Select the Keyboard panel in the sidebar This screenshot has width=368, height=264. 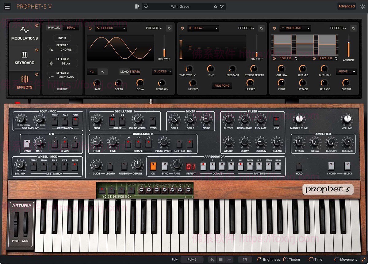tap(24, 58)
